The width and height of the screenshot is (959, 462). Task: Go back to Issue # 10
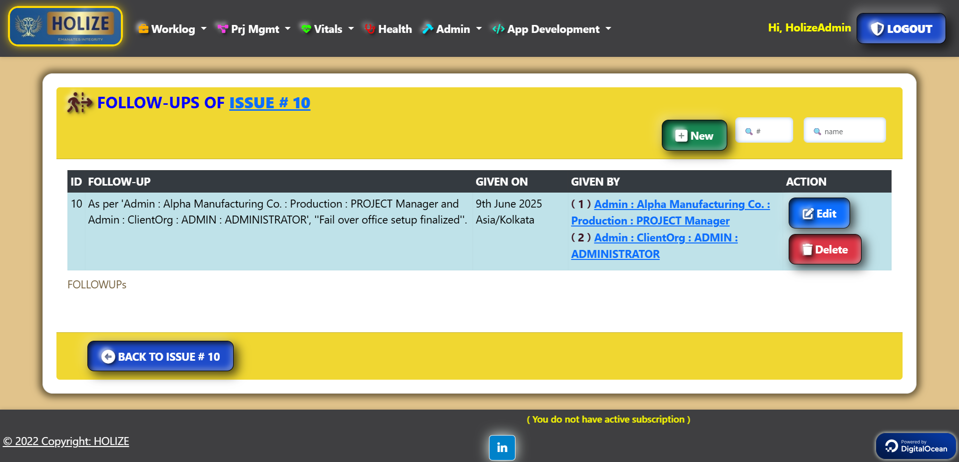[160, 356]
